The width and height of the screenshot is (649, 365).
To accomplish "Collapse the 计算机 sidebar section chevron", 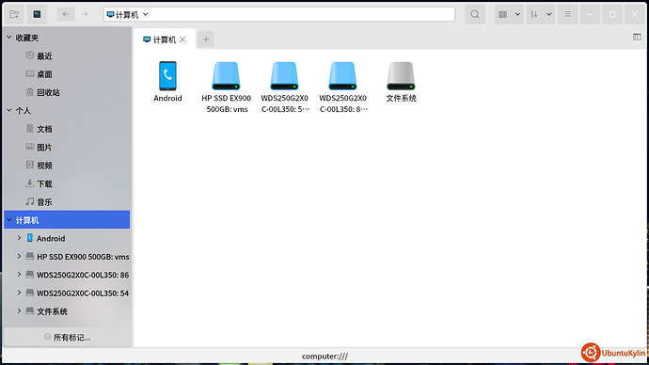I will click(9, 220).
